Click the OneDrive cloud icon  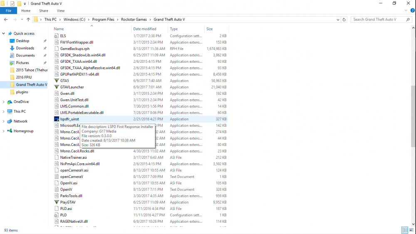[10, 102]
